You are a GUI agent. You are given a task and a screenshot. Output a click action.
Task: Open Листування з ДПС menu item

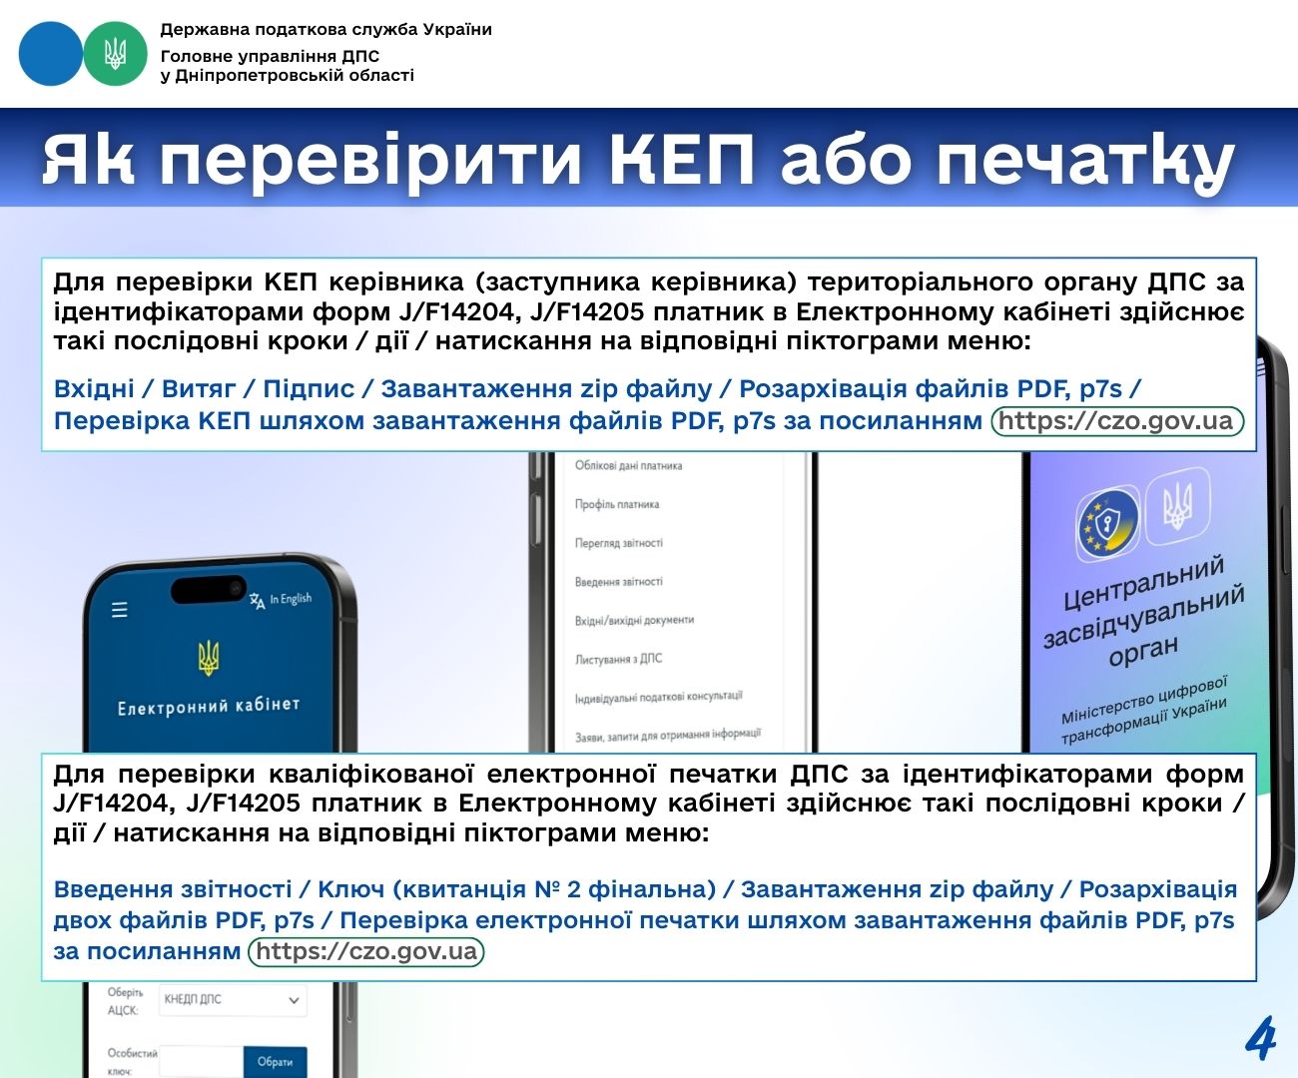point(618,659)
